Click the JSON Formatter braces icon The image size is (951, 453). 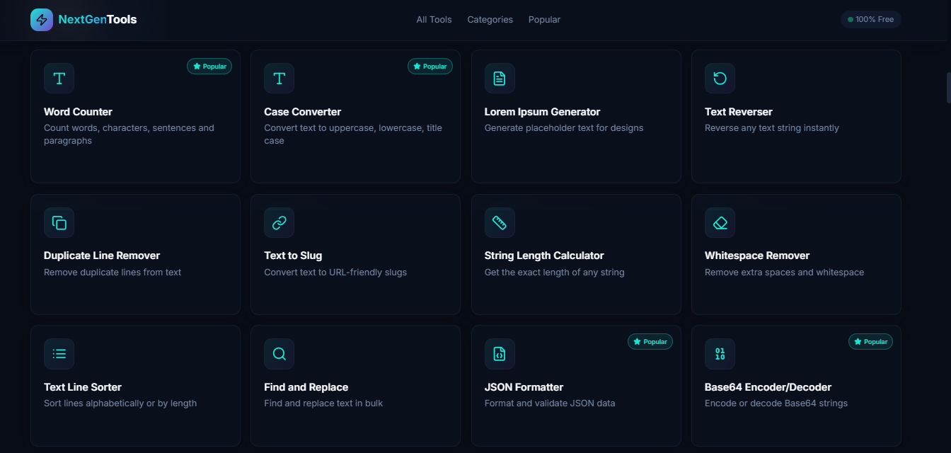[x=500, y=354]
